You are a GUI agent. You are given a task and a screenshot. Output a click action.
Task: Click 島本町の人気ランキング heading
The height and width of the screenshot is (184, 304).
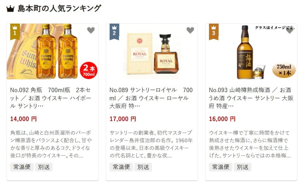pyautogui.click(x=59, y=9)
